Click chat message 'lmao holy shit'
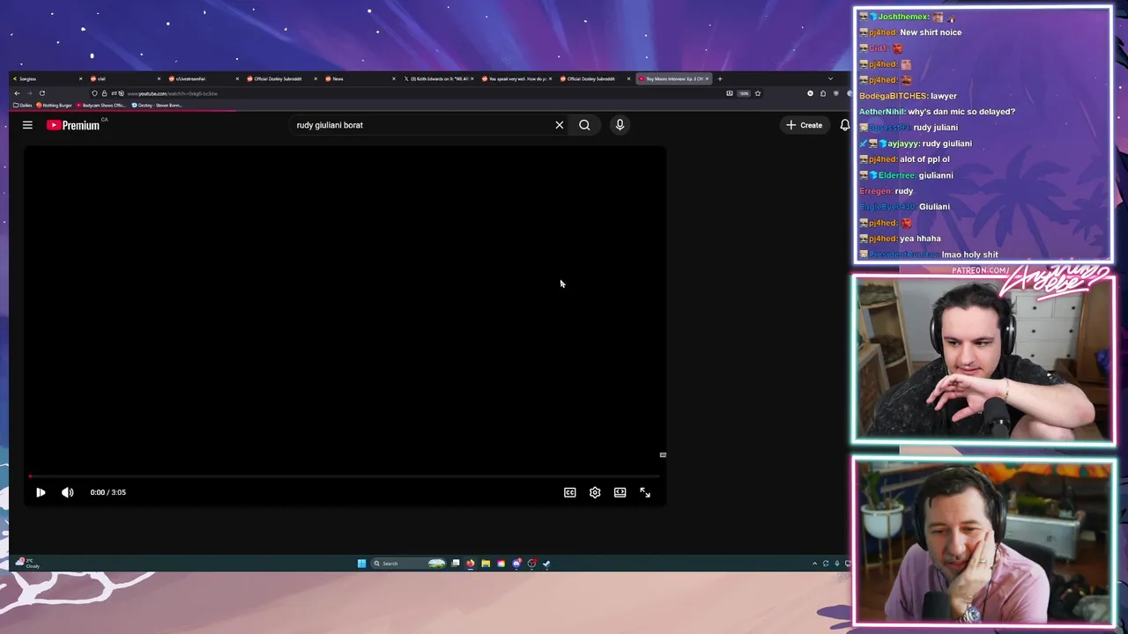This screenshot has height=634, width=1128. click(x=969, y=254)
